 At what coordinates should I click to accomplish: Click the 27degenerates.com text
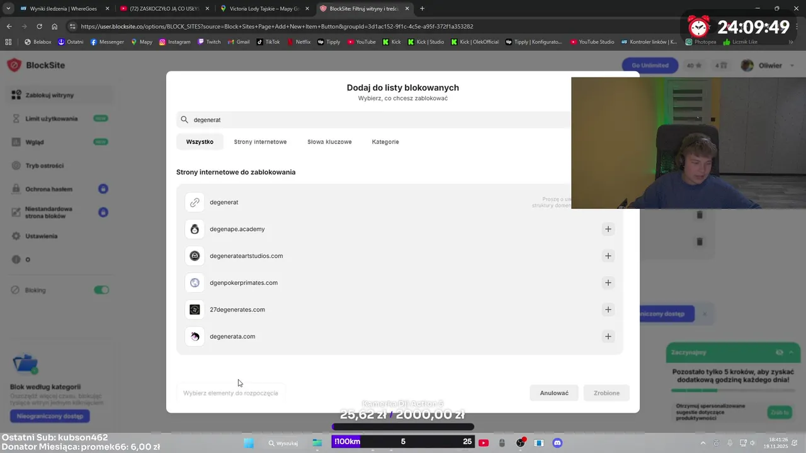pos(237,310)
